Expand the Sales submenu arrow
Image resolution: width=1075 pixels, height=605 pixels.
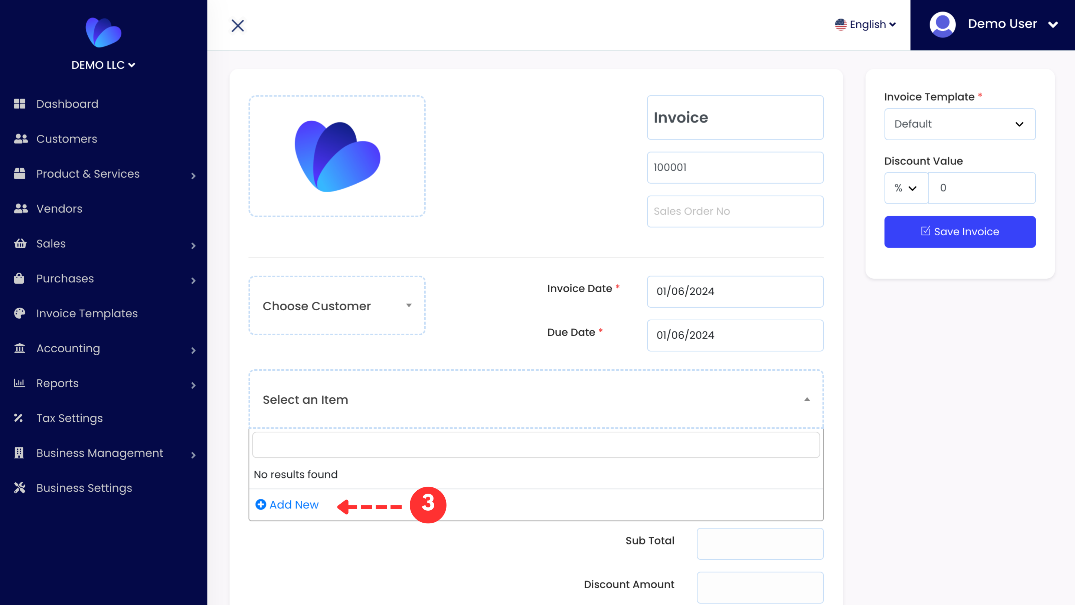193,246
